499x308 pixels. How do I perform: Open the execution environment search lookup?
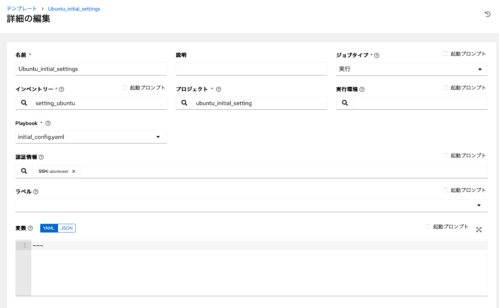pos(345,103)
